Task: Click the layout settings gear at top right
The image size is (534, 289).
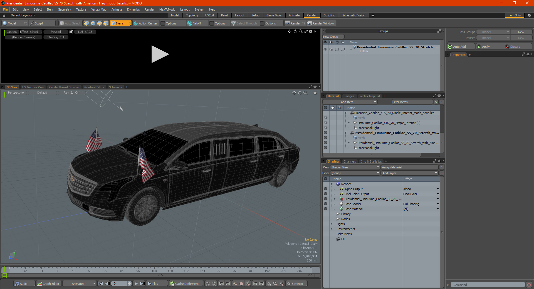Action: 529,15
